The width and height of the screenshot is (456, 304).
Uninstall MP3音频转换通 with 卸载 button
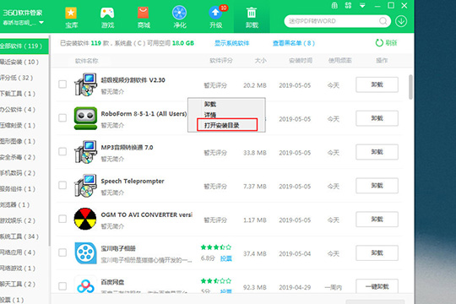377,152
